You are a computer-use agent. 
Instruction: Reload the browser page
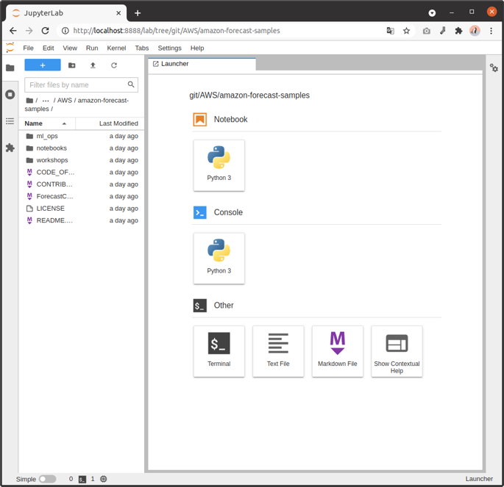click(x=46, y=31)
